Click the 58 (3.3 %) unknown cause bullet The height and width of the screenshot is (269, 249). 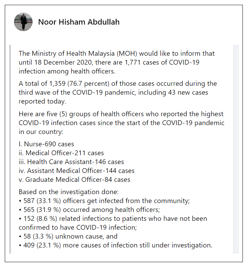pos(68,236)
